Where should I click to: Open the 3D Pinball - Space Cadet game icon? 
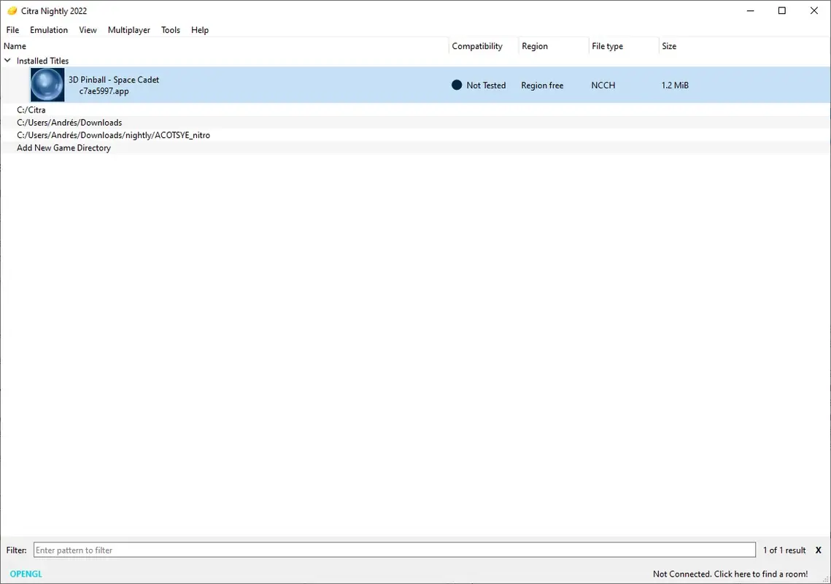47,85
